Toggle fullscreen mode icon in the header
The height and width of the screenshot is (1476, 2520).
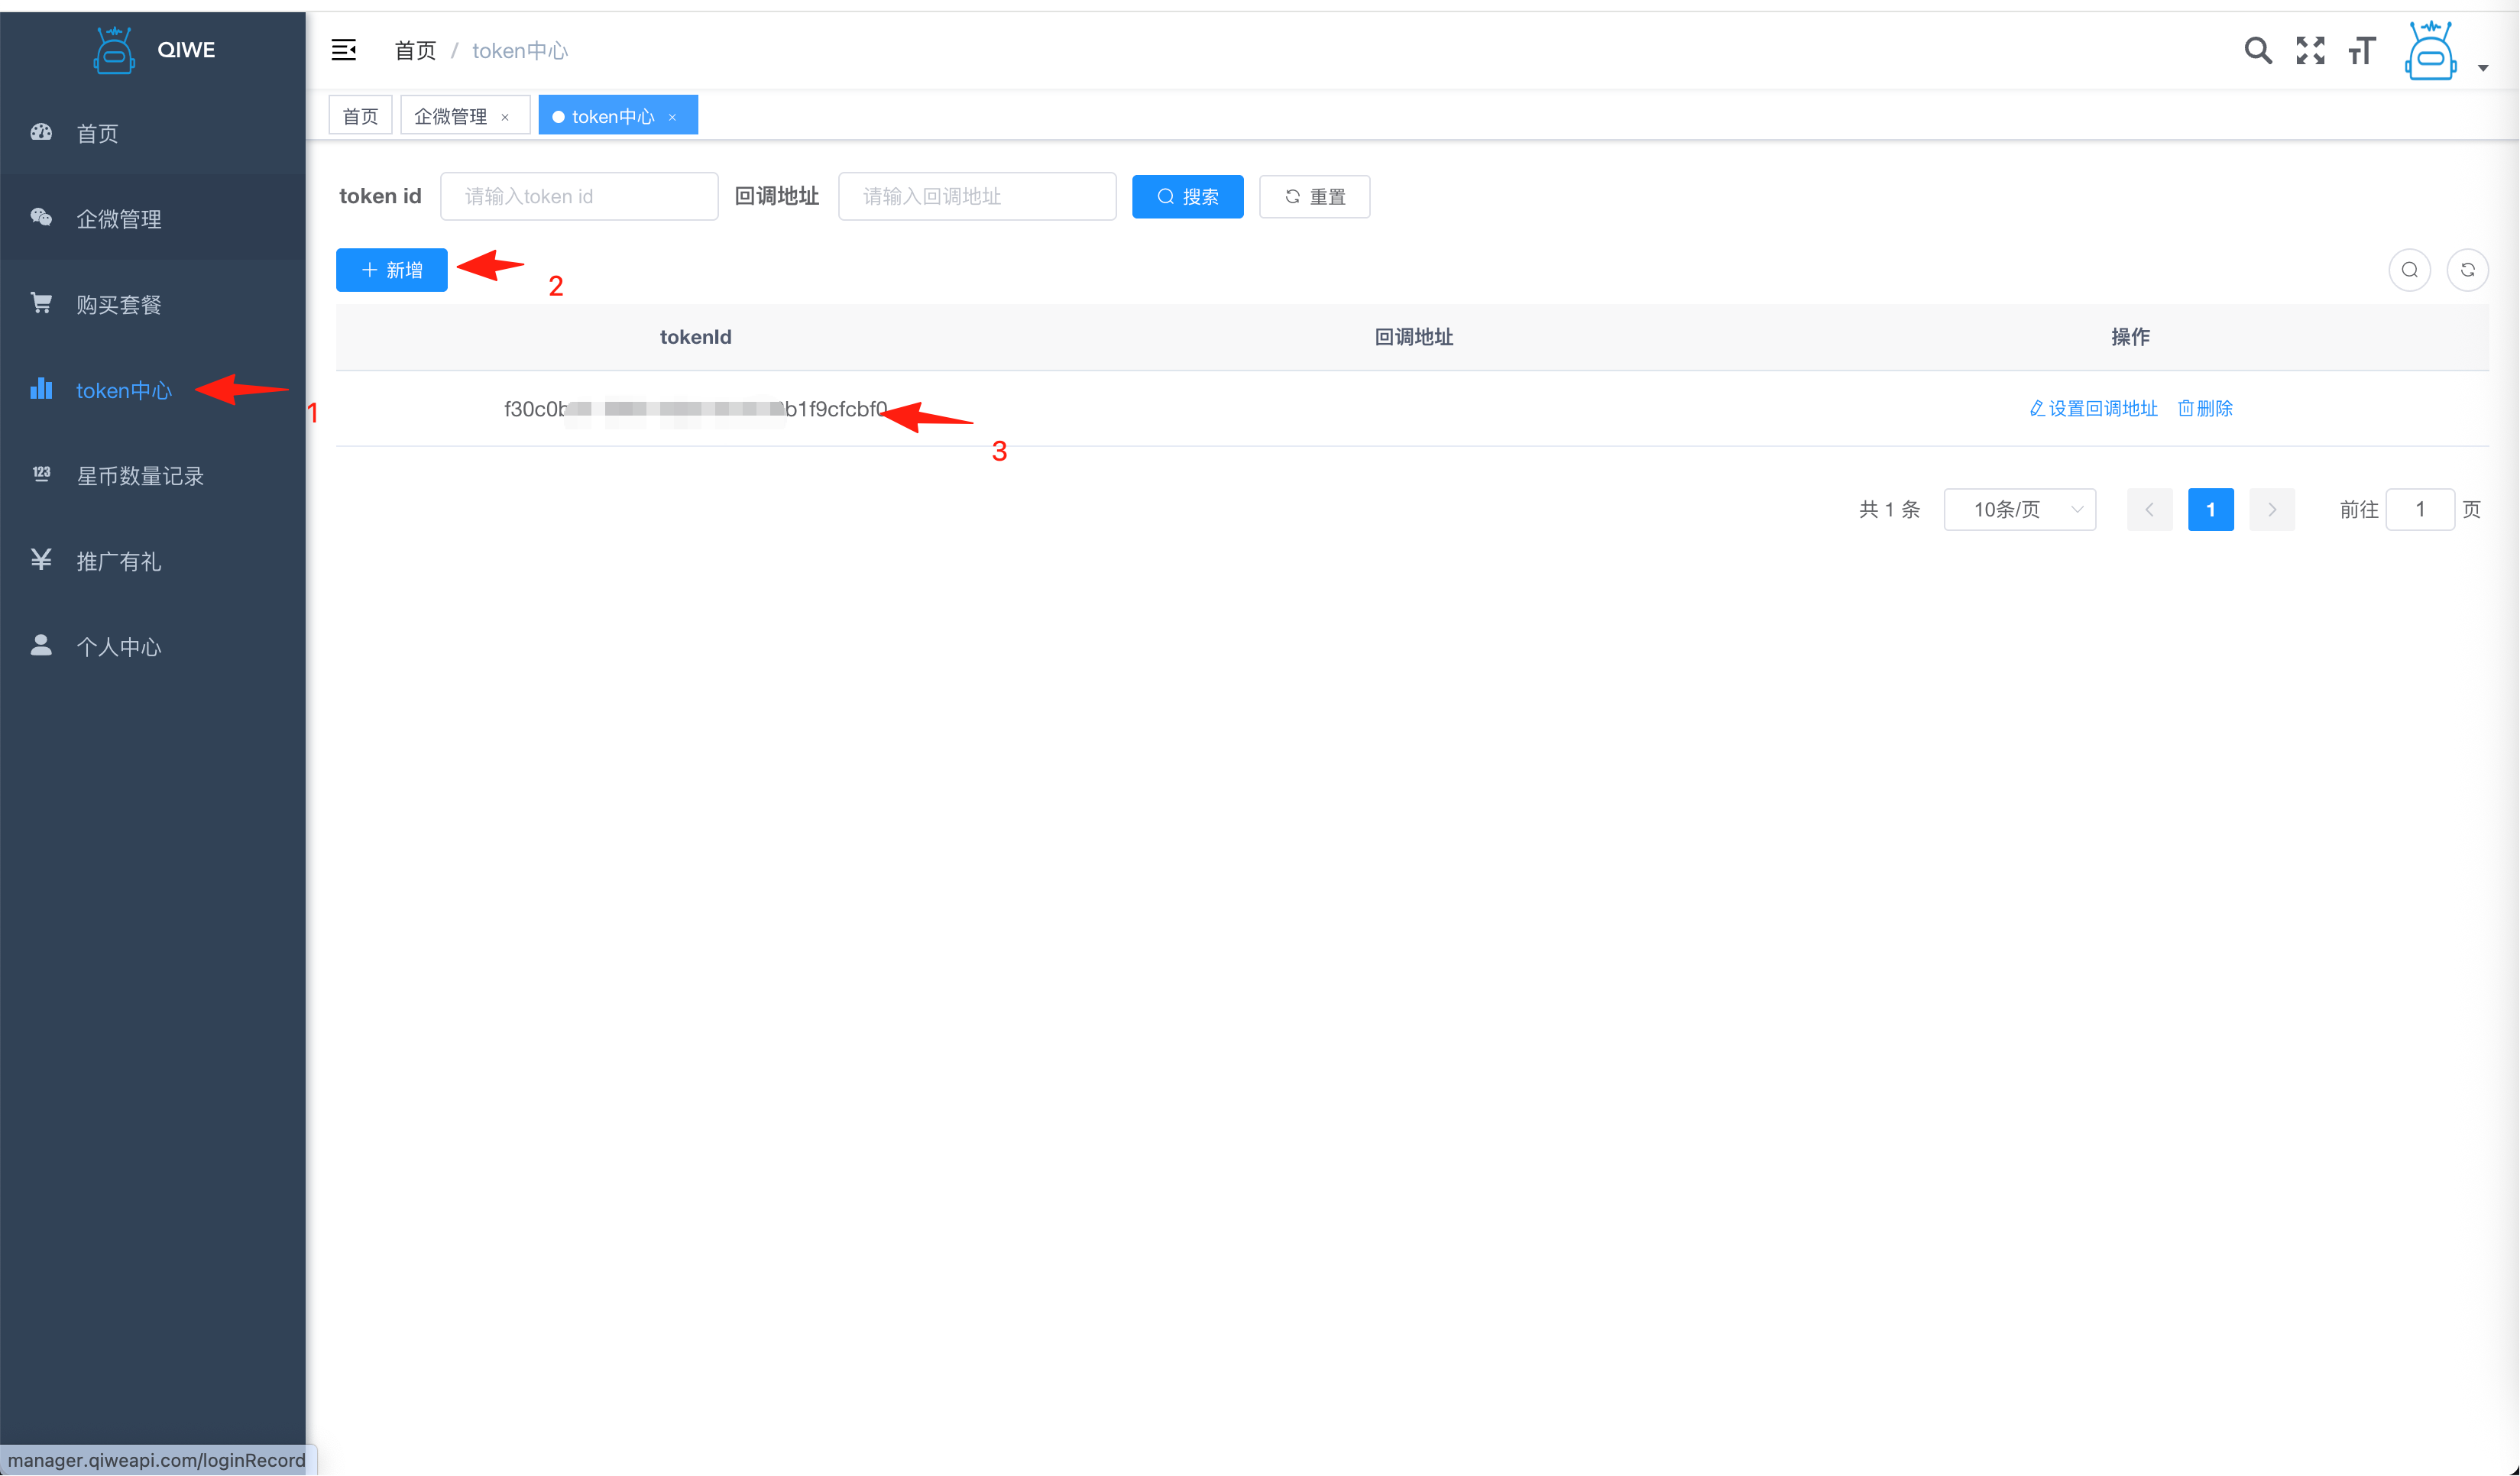(x=2310, y=50)
